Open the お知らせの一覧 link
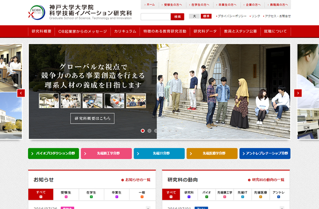Viewport: 319px width, 209px height. (x=136, y=180)
